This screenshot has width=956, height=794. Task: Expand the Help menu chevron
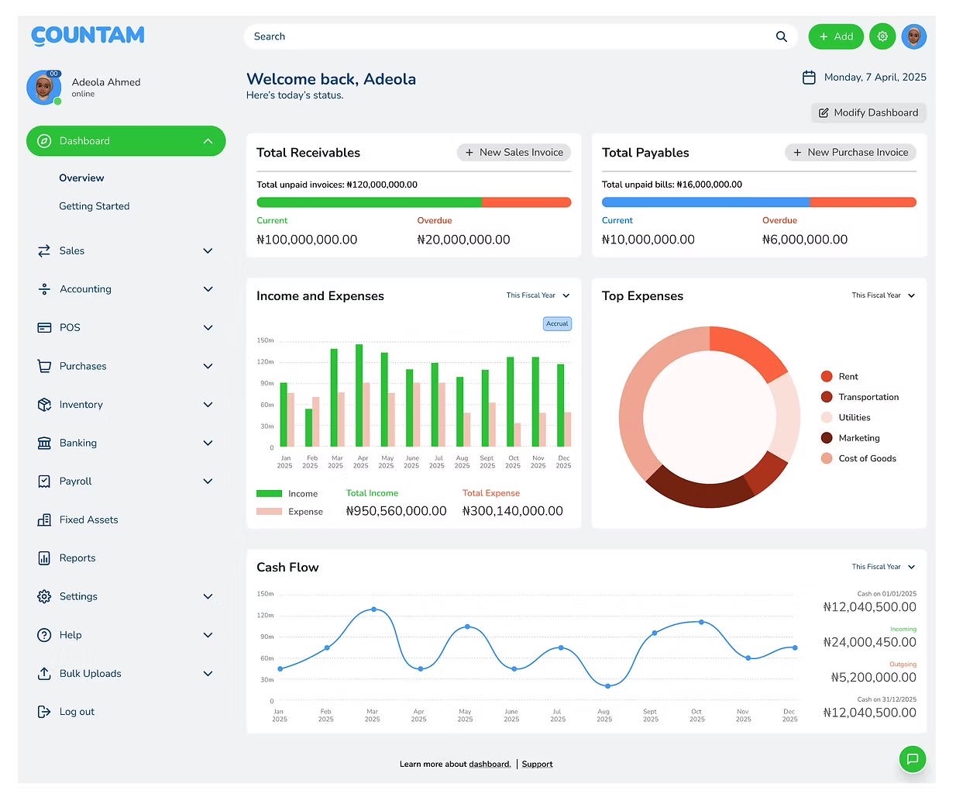[208, 635]
